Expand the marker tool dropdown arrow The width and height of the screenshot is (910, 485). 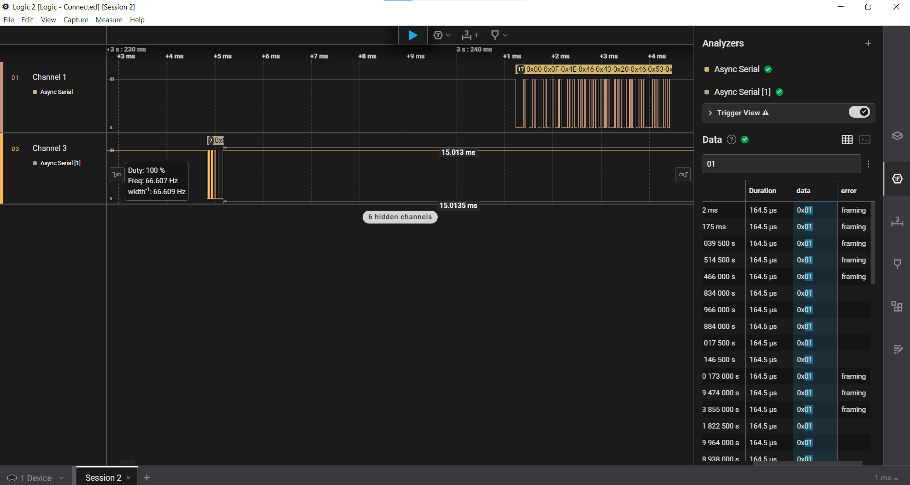[505, 35]
